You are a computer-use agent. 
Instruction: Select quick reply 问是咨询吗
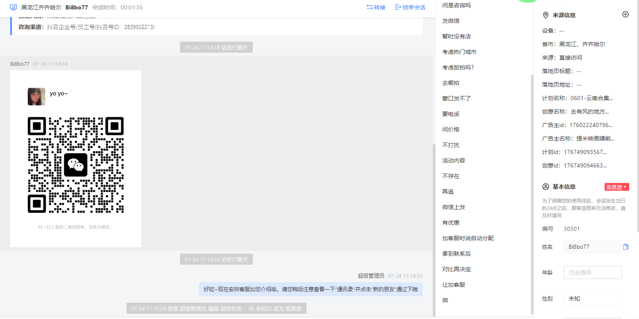click(456, 5)
